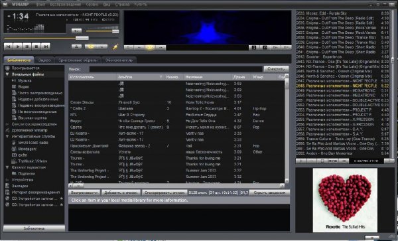Click the Скрыть сведения button
The height and width of the screenshot is (241, 398).
269,193
